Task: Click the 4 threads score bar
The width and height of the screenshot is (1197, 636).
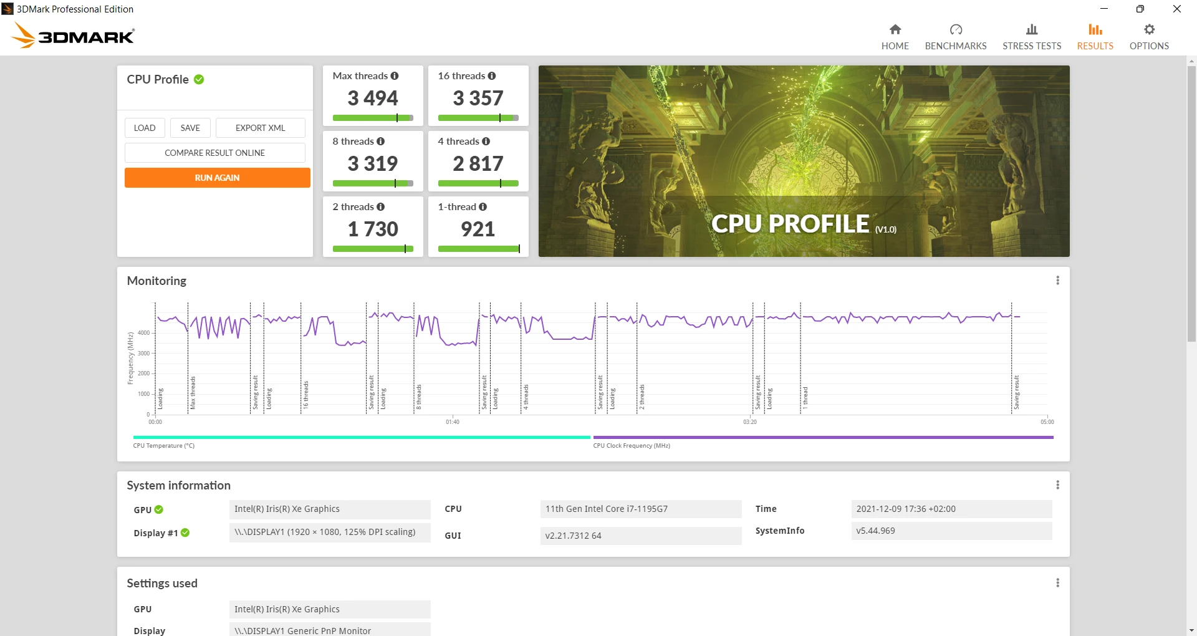Action: tap(478, 183)
